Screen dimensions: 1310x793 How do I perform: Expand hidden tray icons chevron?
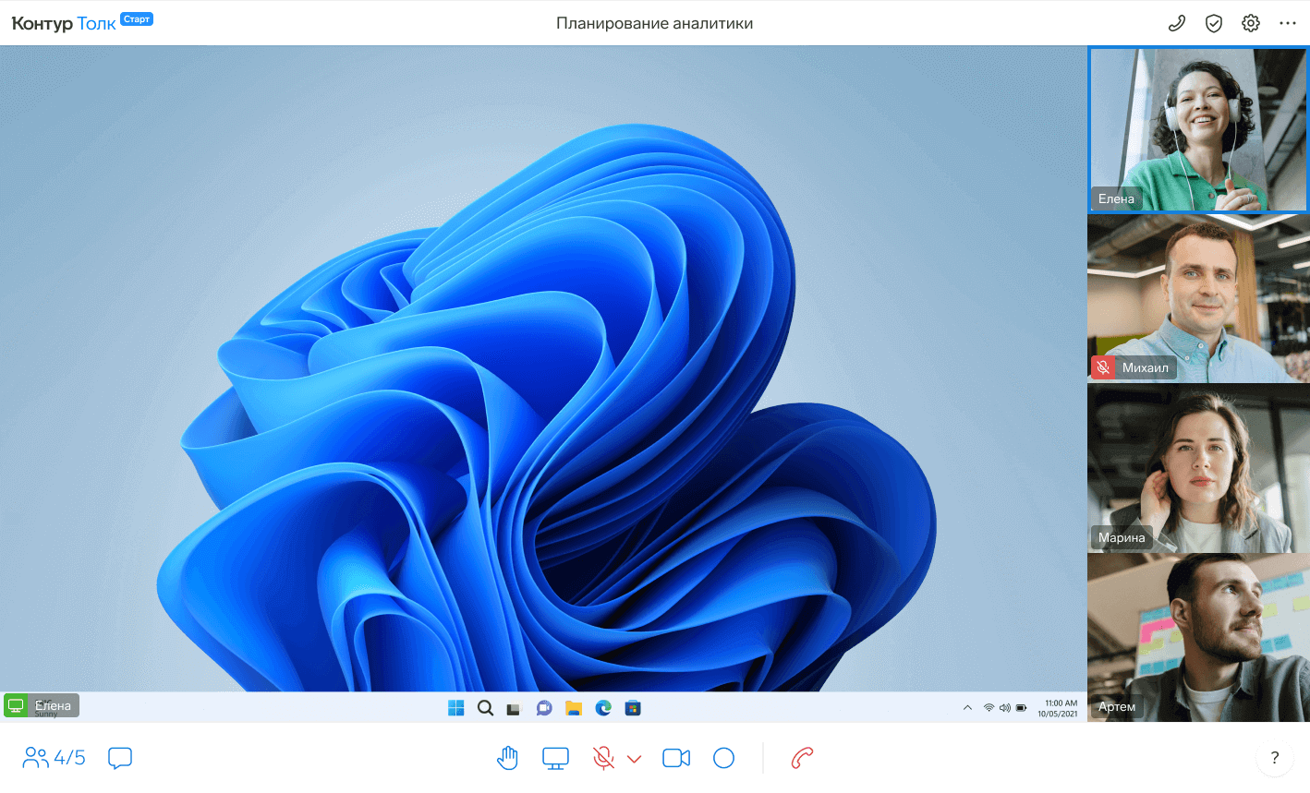[967, 708]
